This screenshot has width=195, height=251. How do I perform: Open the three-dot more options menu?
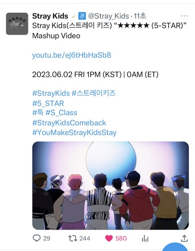(184, 16)
